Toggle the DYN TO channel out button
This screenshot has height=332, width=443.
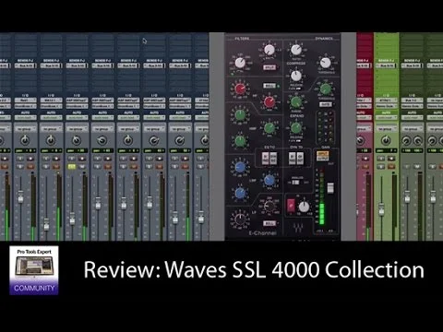click(x=300, y=159)
